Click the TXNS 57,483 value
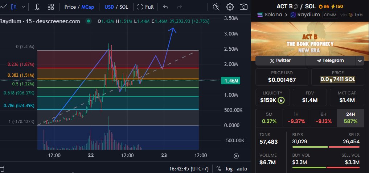Screen dimensions: 369x173 pyautogui.click(x=268, y=142)
